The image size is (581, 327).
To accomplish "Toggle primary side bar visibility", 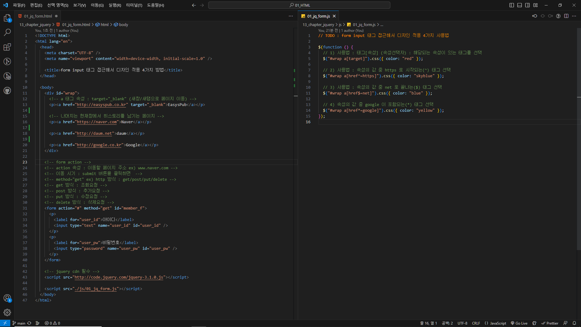I will [512, 5].
